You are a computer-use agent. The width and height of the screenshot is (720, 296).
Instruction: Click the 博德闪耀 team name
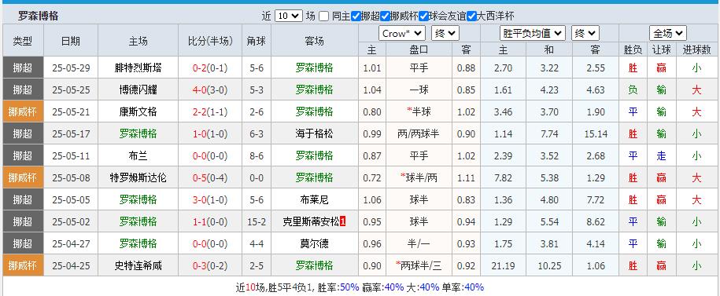coord(138,90)
